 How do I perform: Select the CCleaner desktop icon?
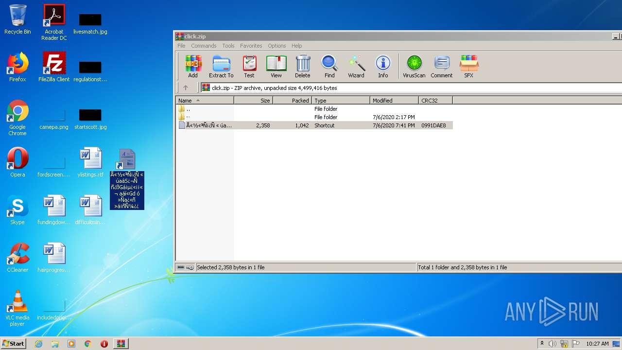tap(17, 258)
